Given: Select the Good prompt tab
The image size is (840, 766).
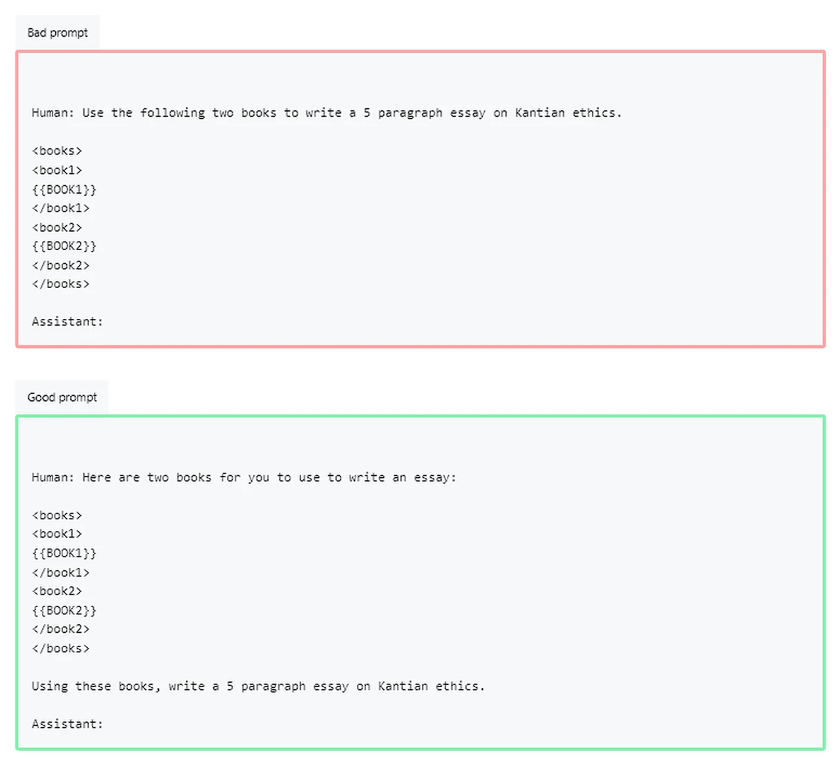Looking at the screenshot, I should [62, 397].
